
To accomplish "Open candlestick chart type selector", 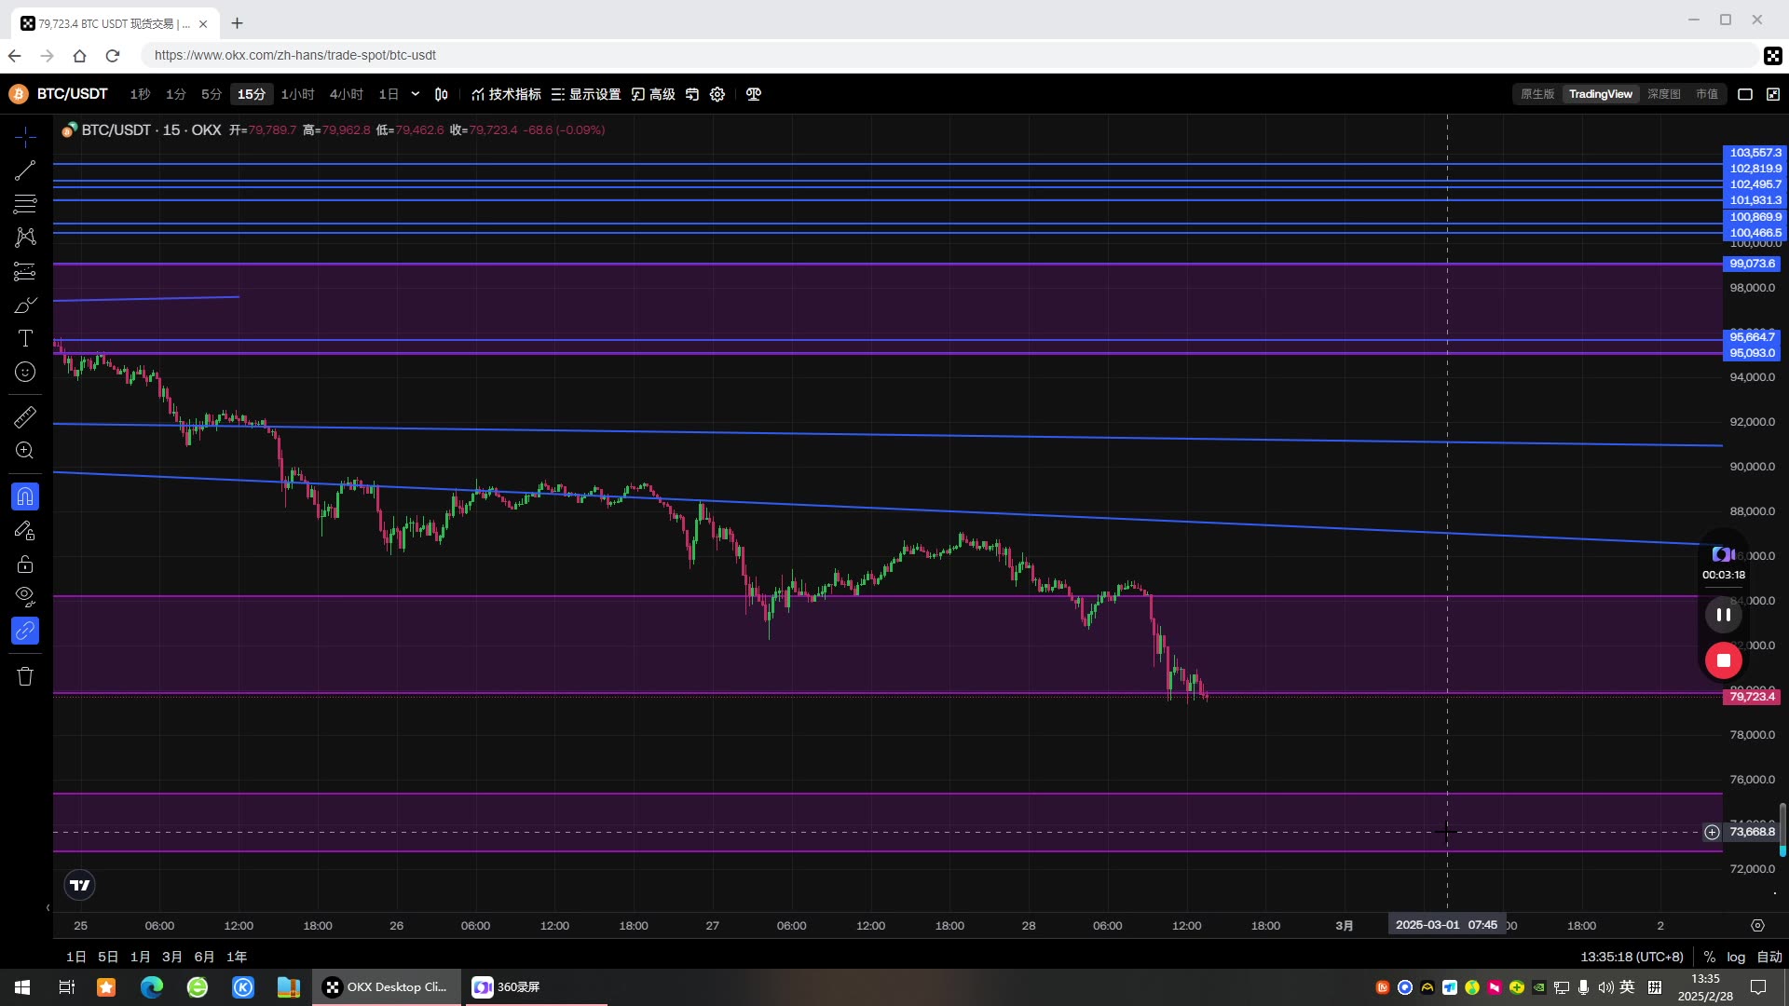I will (442, 94).
